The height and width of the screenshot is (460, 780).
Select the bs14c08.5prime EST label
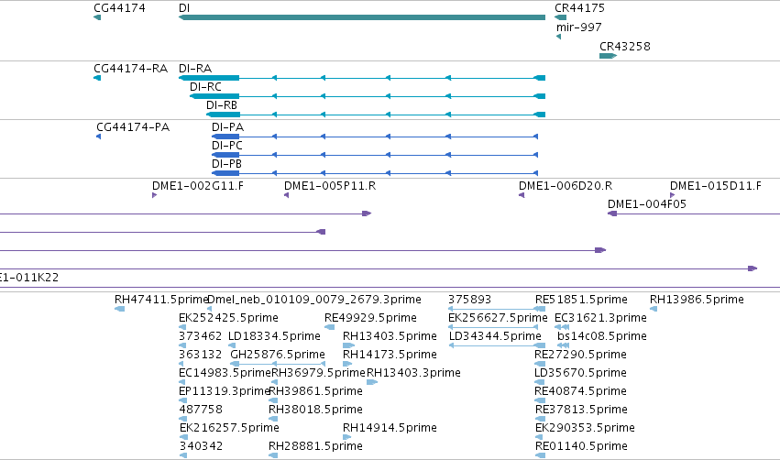[x=602, y=336]
